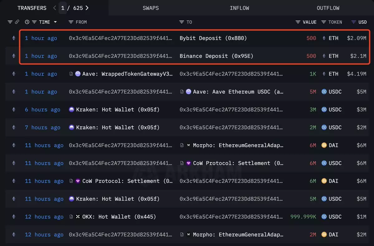Click the USD column filter icon

(x=353, y=22)
